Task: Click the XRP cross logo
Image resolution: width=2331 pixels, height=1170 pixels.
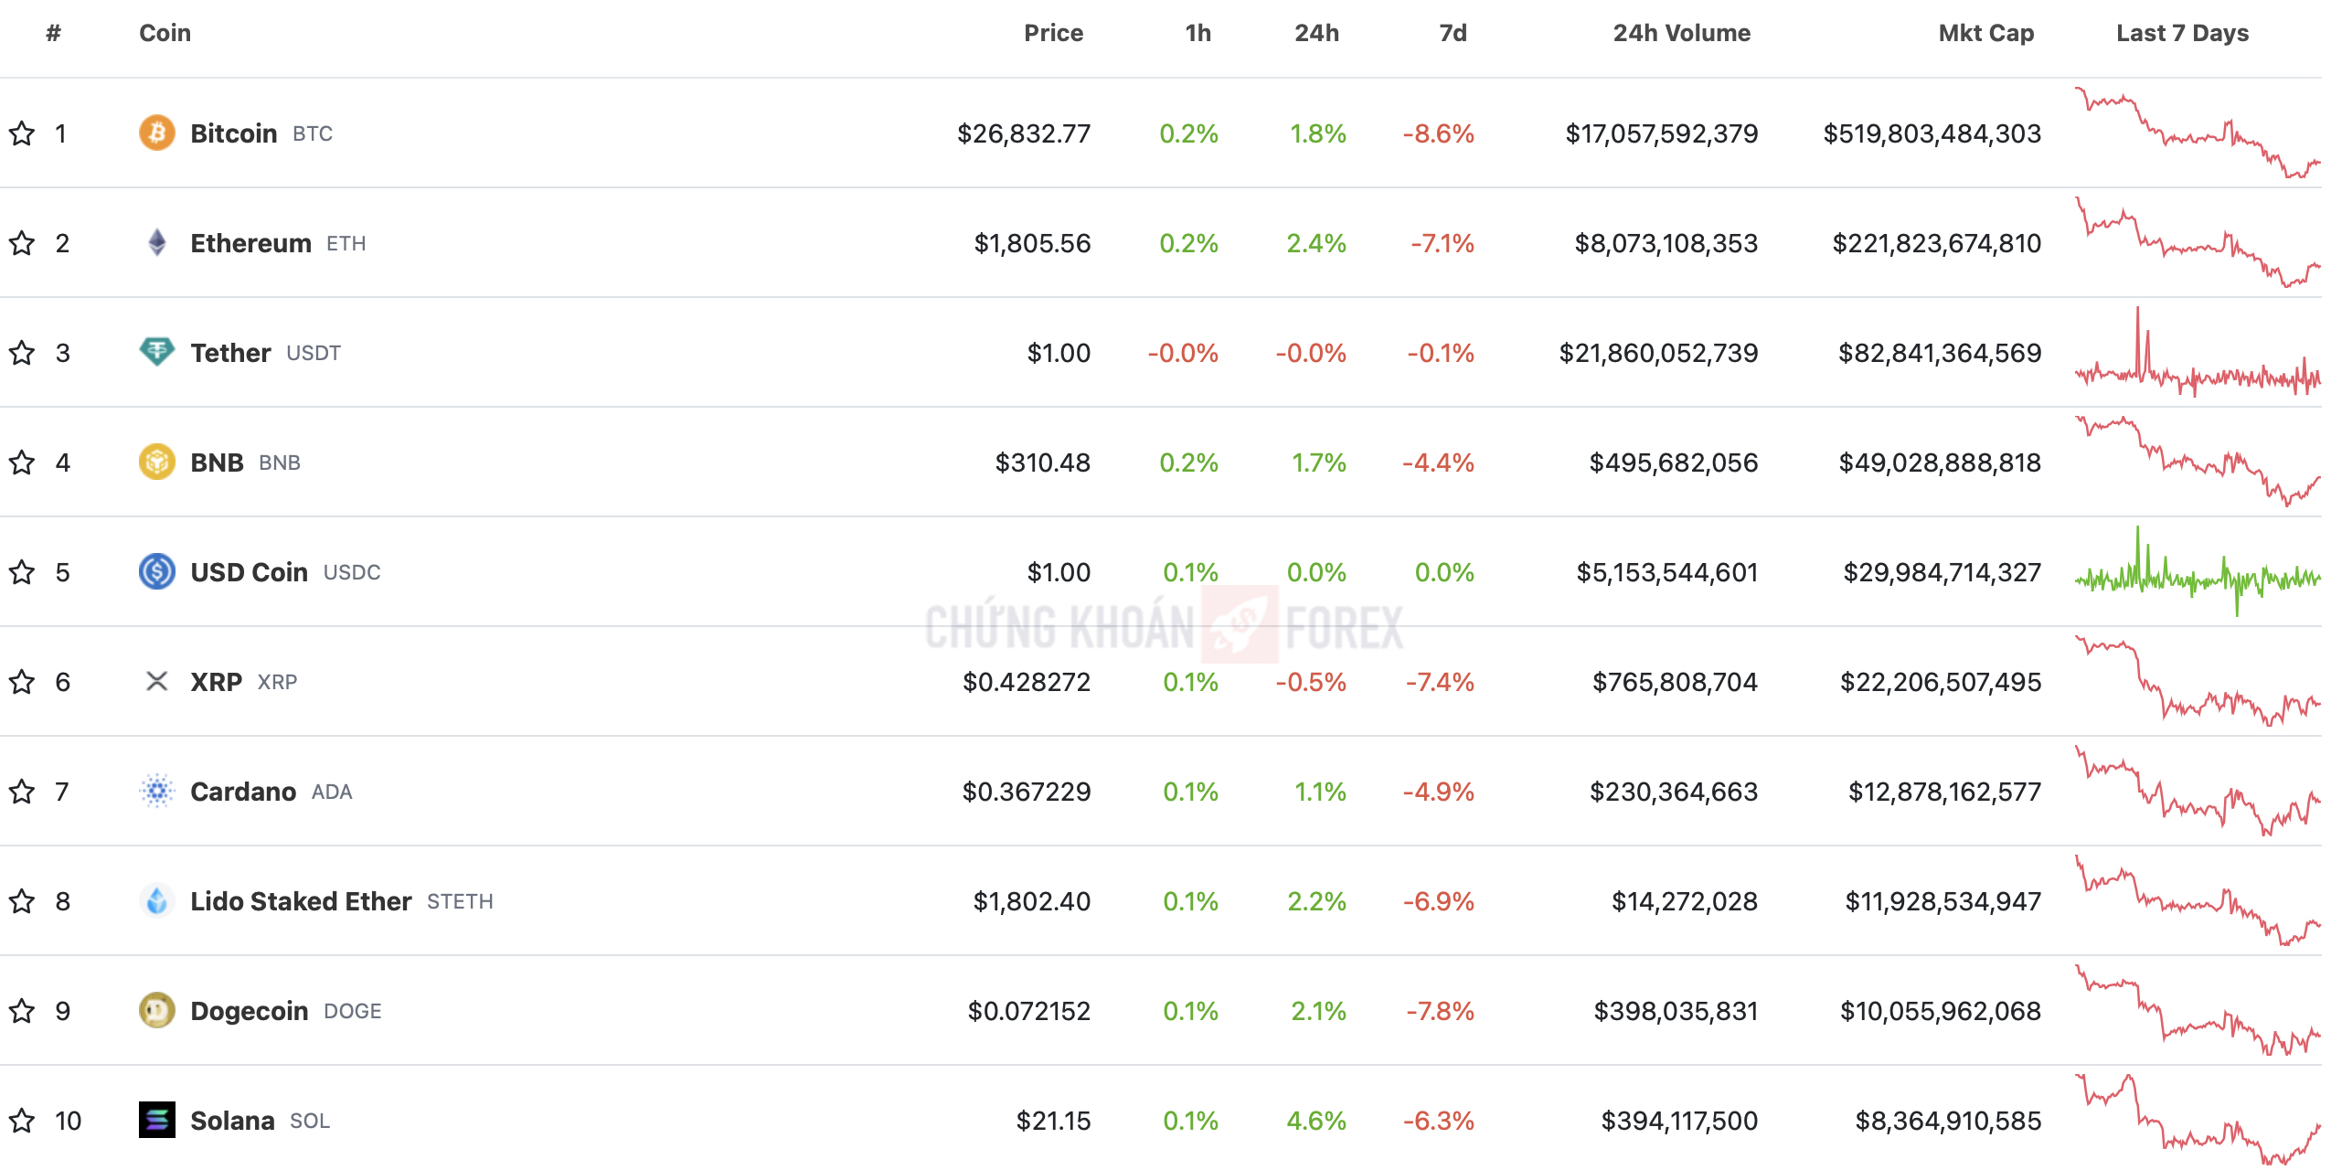Action: coord(156,681)
